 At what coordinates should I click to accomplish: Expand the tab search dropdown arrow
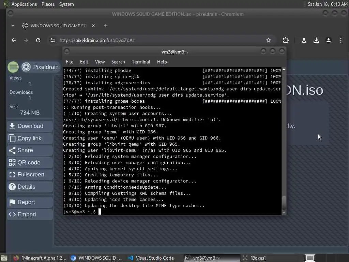[x=13, y=26]
